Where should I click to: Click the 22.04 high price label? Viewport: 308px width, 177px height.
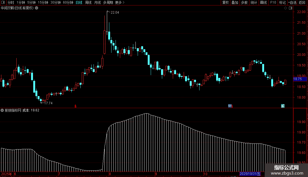pos(115,12)
